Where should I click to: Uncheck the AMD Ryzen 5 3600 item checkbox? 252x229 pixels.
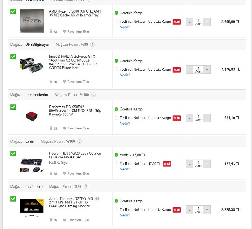(x=13, y=11)
